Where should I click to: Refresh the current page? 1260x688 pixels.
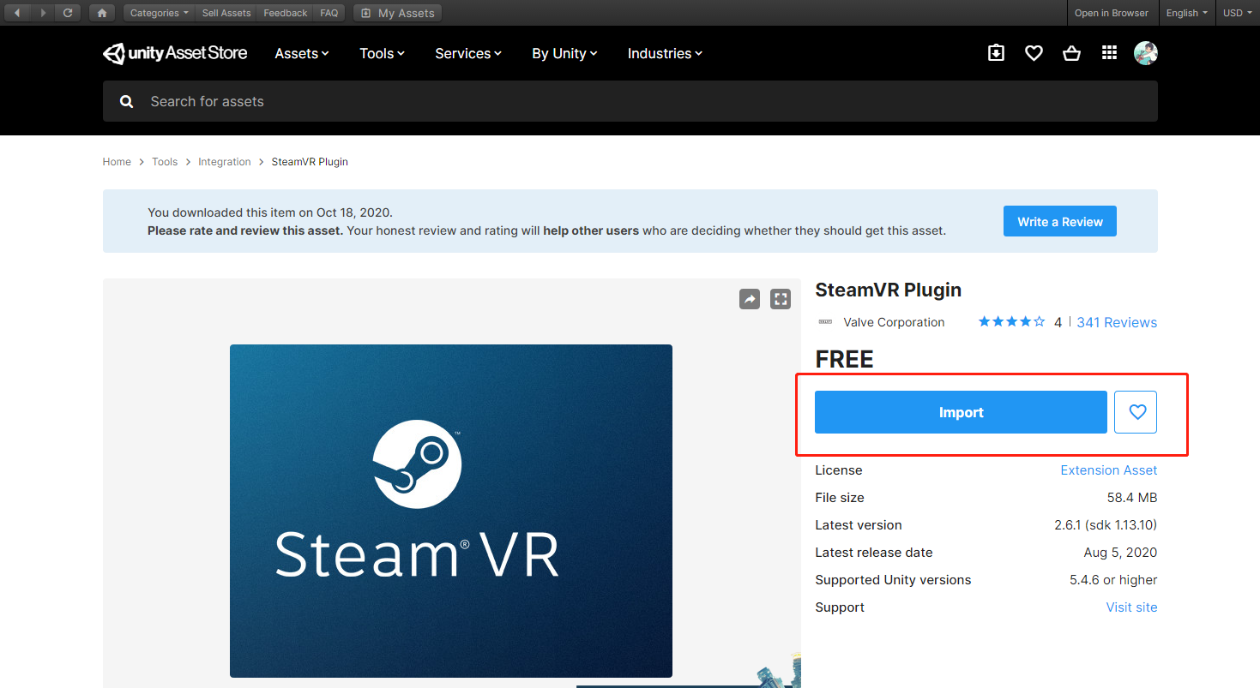[68, 13]
